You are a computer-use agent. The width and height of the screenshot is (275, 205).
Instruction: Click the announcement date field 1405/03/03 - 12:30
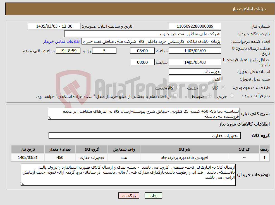tap(54, 26)
